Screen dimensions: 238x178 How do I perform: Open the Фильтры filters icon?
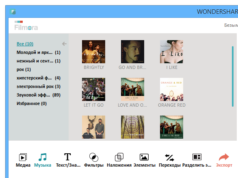(94, 157)
